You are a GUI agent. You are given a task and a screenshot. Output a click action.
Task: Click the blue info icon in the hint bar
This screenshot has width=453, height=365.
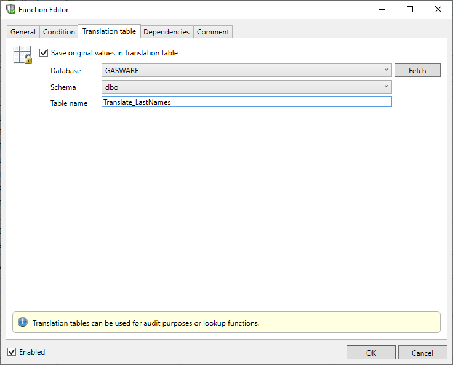[x=23, y=323]
